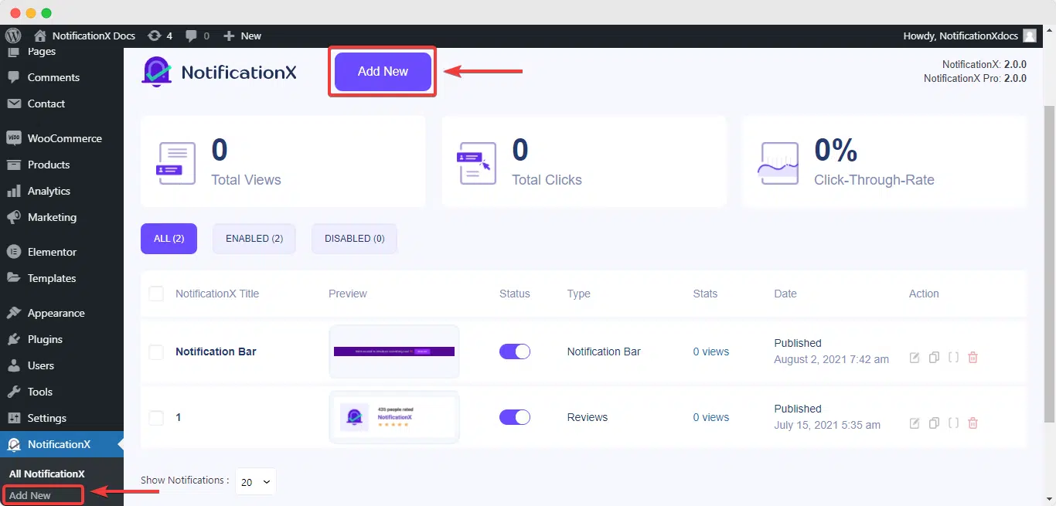The width and height of the screenshot is (1056, 506).
Task: Duplicate the Notification Bar notification
Action: tap(934, 358)
